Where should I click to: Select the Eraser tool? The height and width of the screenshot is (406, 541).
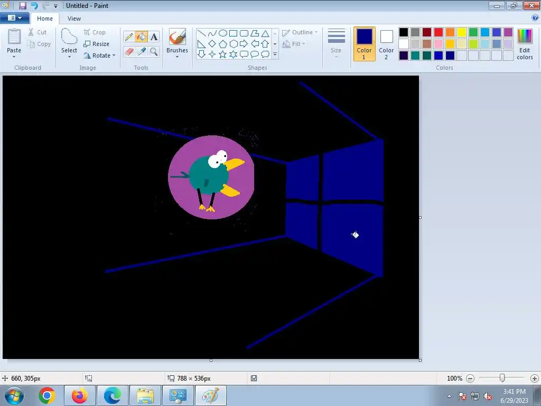tap(129, 52)
